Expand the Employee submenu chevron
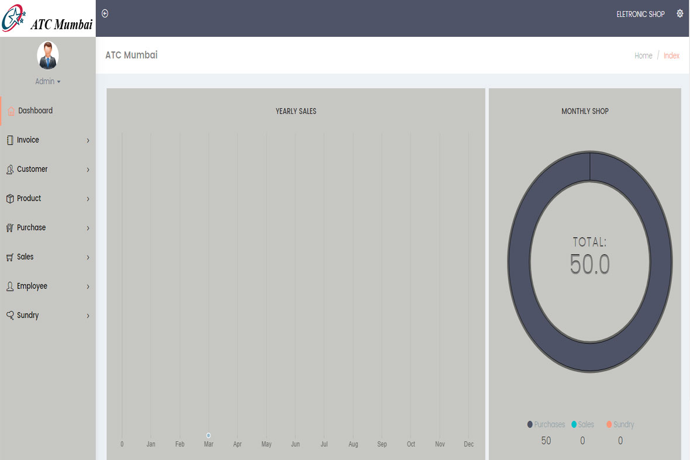The width and height of the screenshot is (690, 460). [88, 286]
